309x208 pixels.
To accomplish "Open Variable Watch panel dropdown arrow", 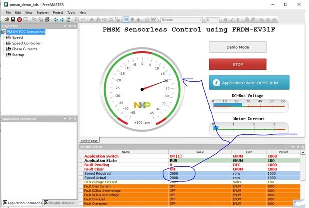I will [x=293, y=147].
